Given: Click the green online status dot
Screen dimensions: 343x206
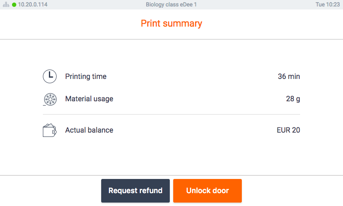Looking at the screenshot, I should coord(14,5).
